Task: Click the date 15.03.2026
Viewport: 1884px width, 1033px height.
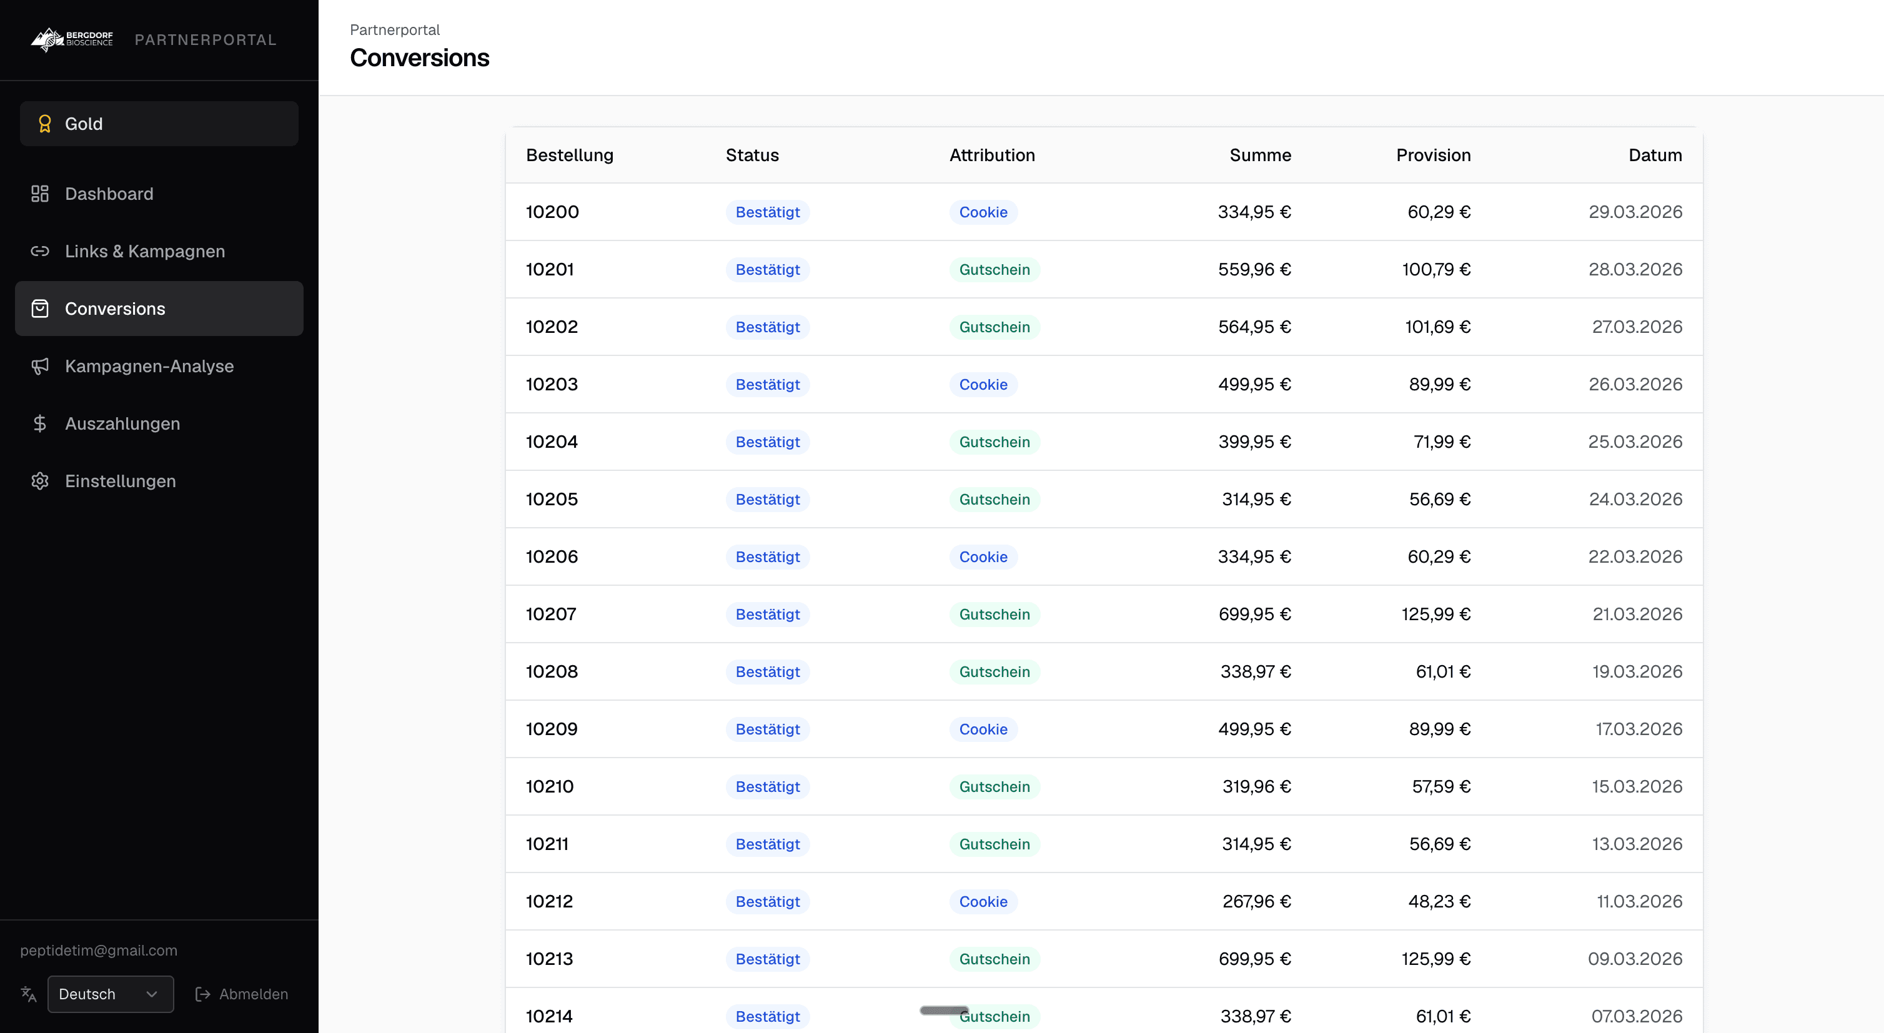Action: click(x=1637, y=787)
